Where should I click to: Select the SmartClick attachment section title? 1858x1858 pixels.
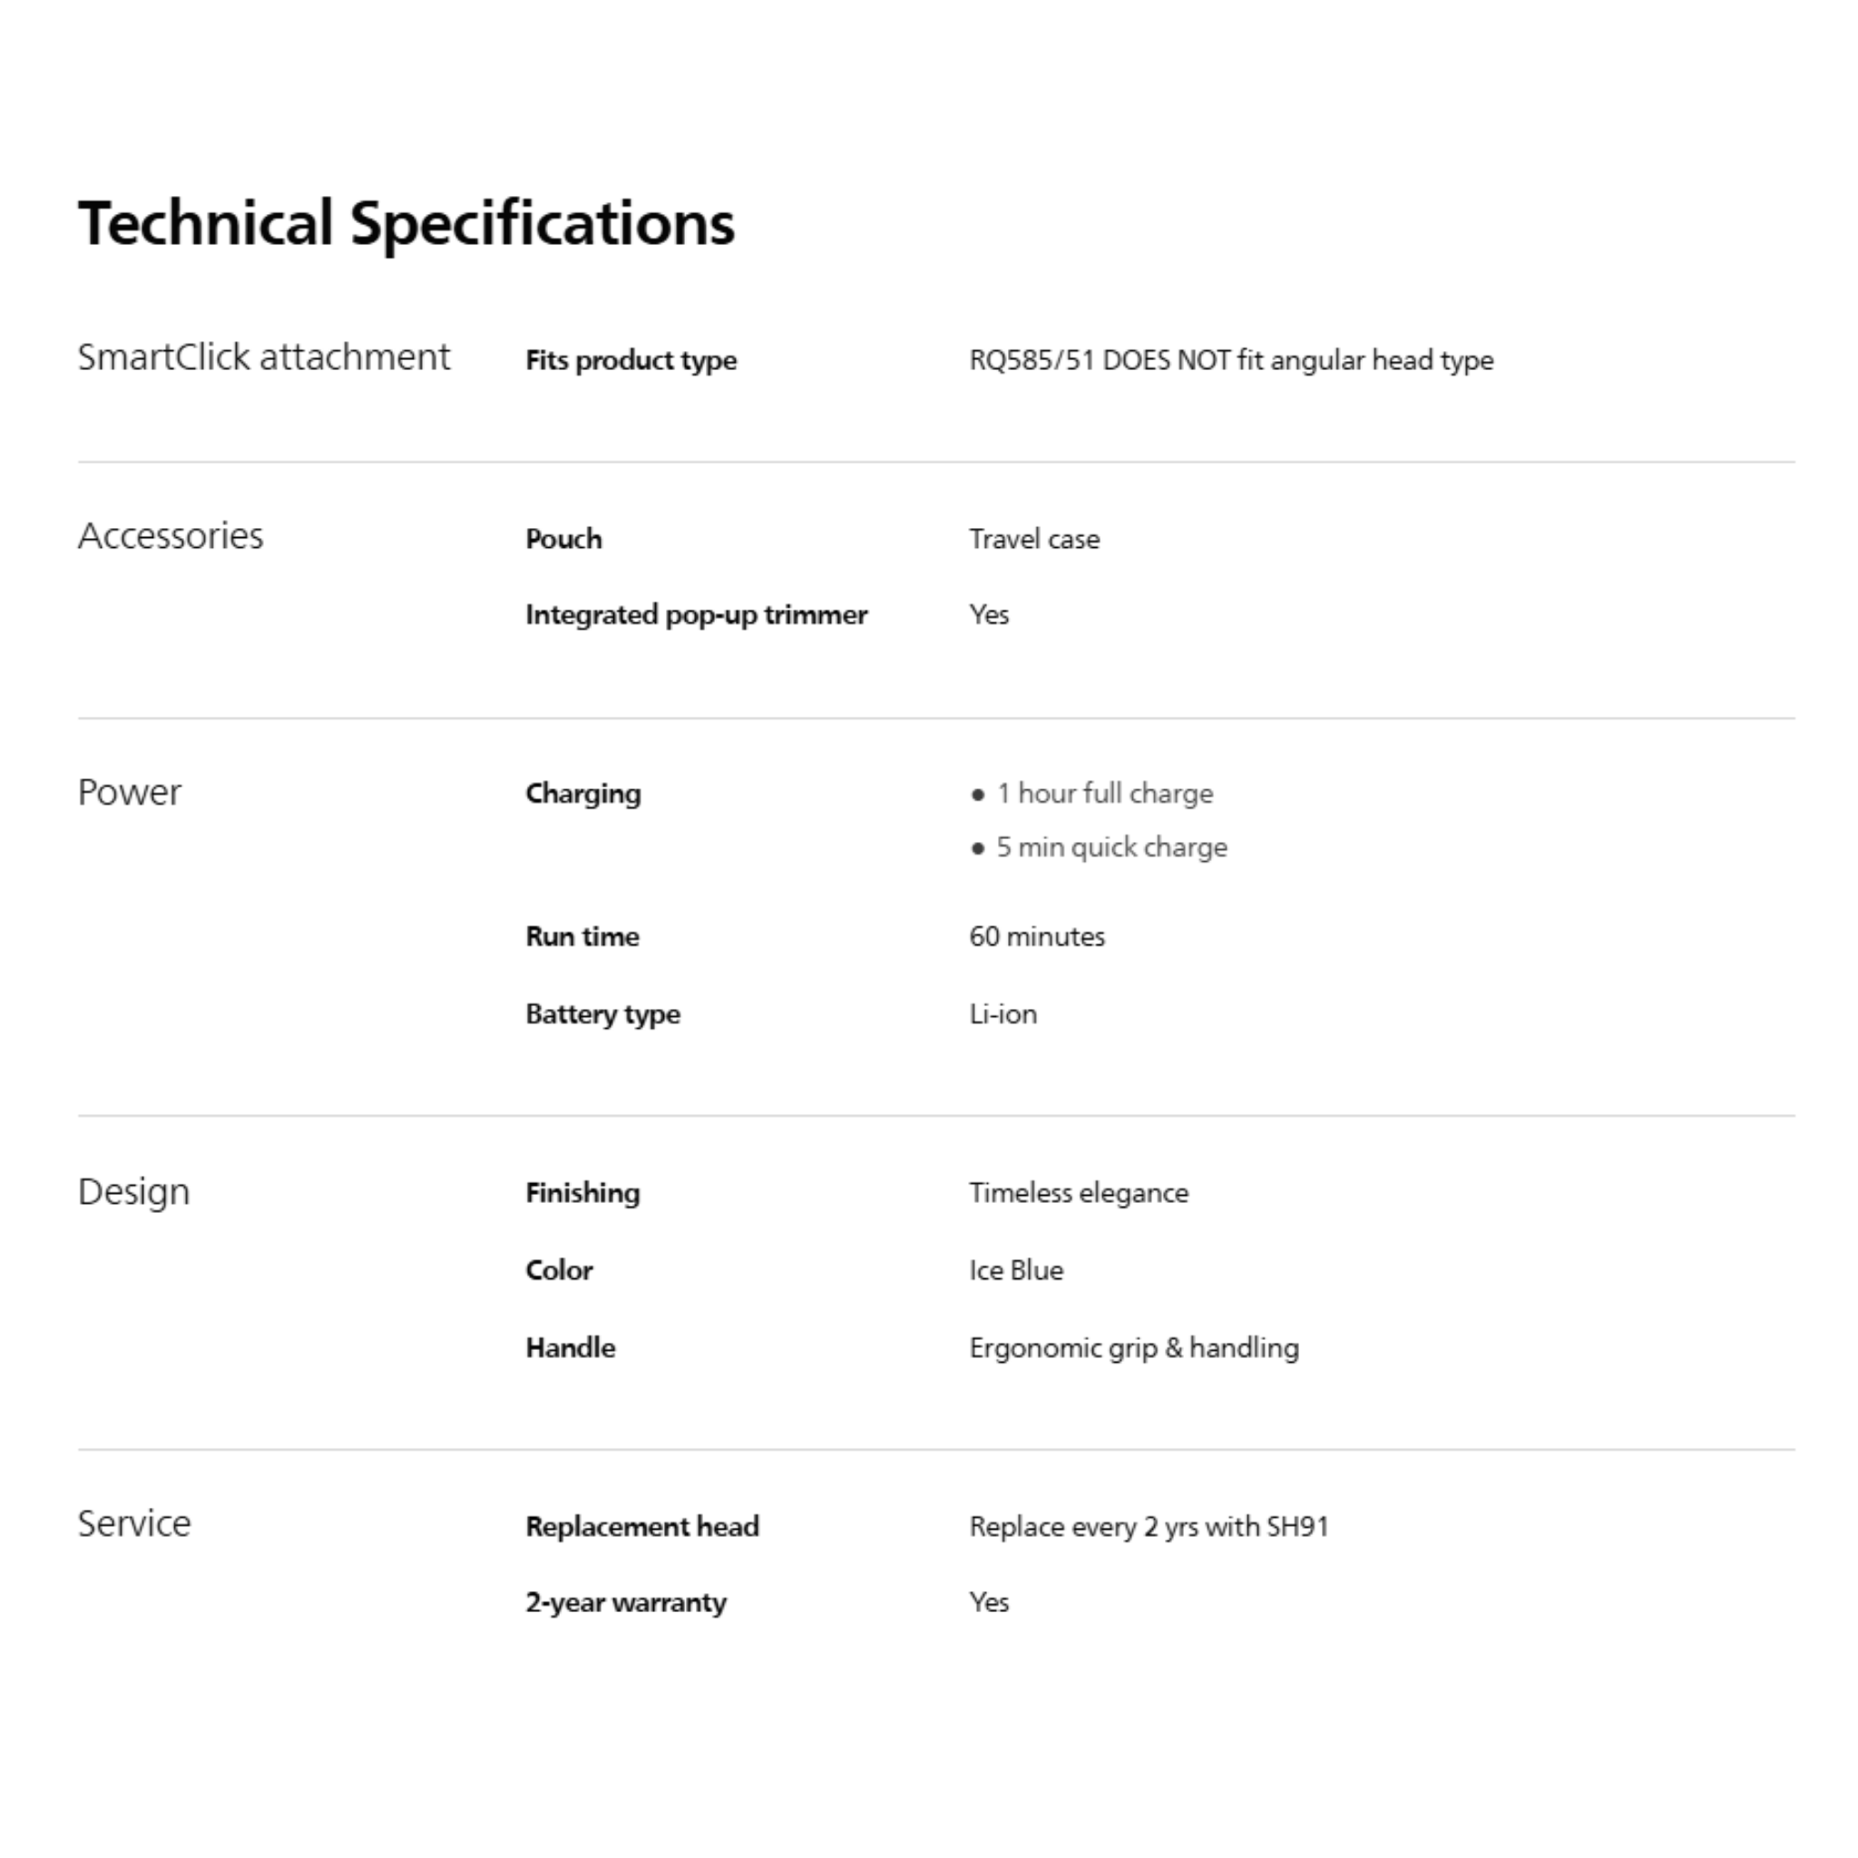tap(263, 357)
